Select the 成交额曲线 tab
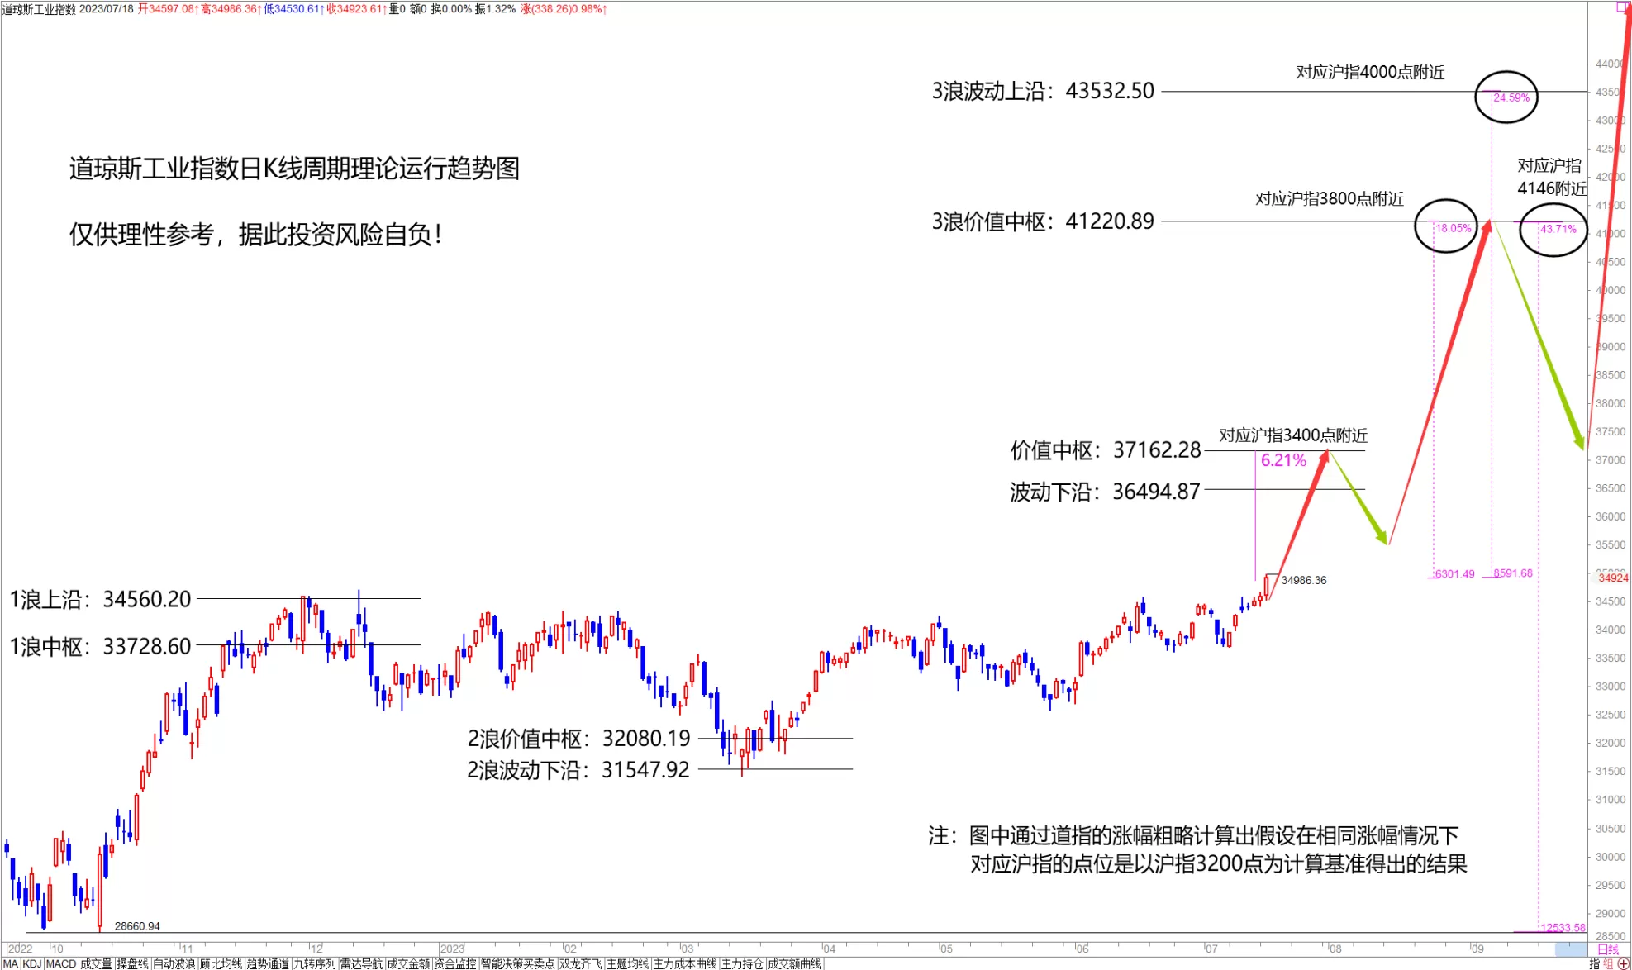Image resolution: width=1632 pixels, height=970 pixels. tap(794, 963)
